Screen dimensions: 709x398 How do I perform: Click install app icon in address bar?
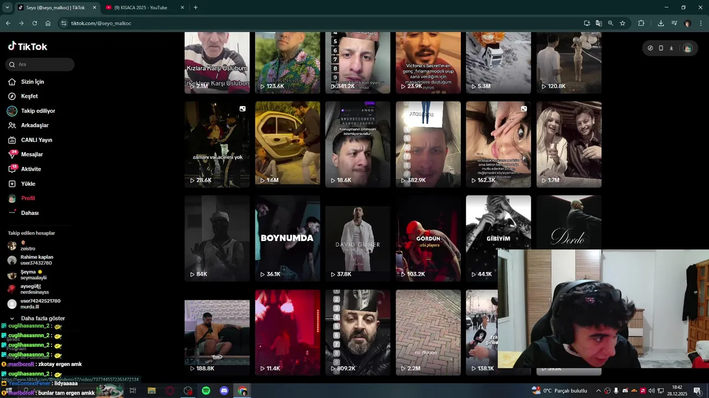pyautogui.click(x=587, y=23)
